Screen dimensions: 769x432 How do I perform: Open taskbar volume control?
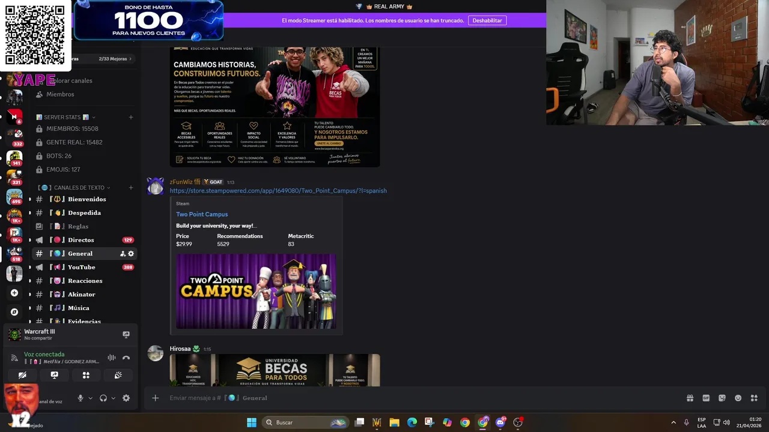point(726,422)
